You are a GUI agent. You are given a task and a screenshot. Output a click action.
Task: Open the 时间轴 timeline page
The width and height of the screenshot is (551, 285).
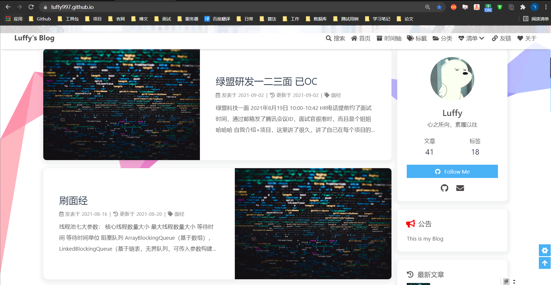coord(389,38)
